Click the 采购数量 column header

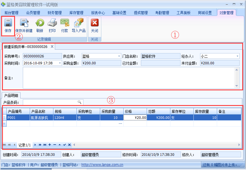coord(112,111)
